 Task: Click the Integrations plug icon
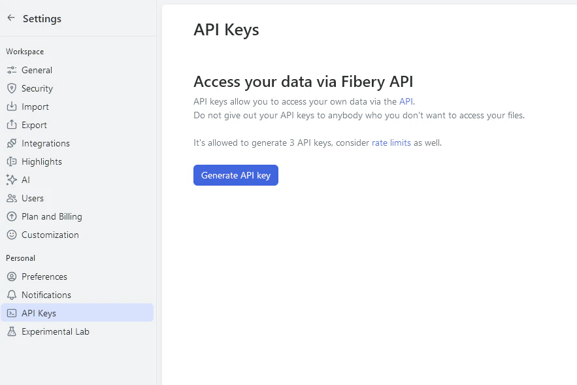pyautogui.click(x=11, y=143)
